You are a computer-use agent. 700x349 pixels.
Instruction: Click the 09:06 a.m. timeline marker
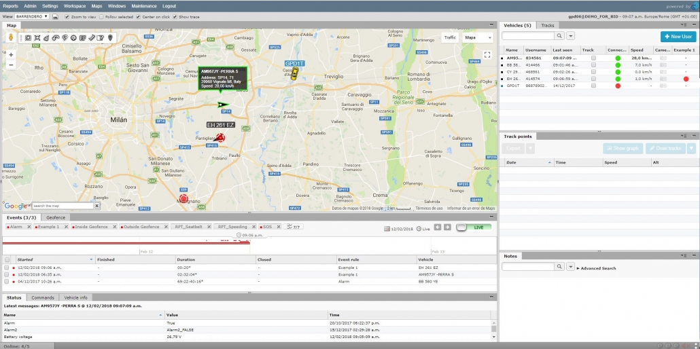pyautogui.click(x=250, y=235)
